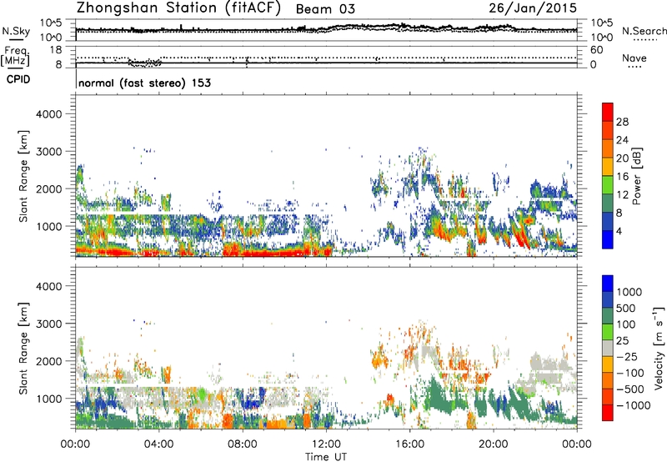Click the 'N.Search' legend label

click(644, 31)
